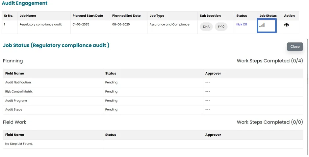Screen dimensions: 309x157
Task: Click the eye view action icon
Action: click(286, 25)
